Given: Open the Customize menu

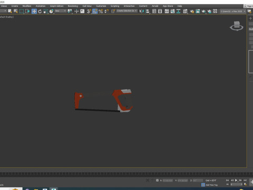Looking at the screenshot, I should tap(101, 6).
